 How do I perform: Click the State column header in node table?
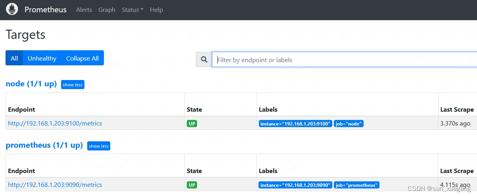pos(194,109)
